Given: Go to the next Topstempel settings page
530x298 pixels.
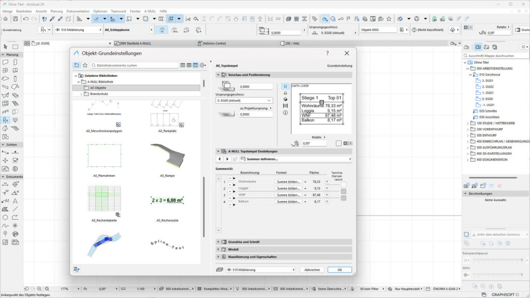Looking at the screenshot, I should point(227,159).
